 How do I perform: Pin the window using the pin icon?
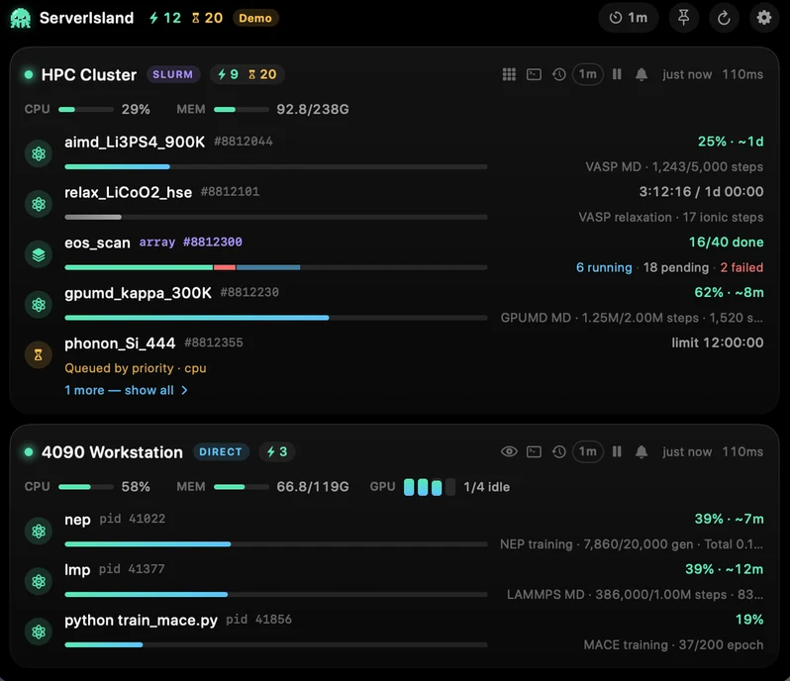pyautogui.click(x=684, y=18)
